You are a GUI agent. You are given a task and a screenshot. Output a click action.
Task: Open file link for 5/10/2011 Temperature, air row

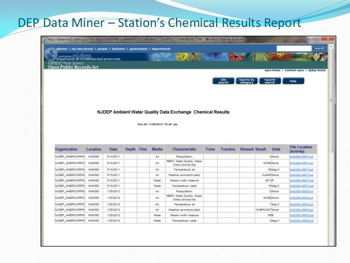(x=301, y=170)
